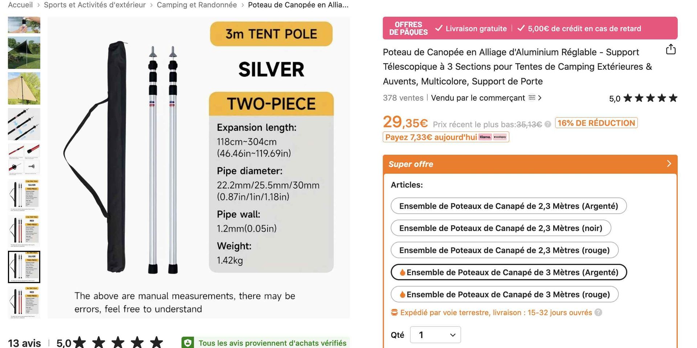The width and height of the screenshot is (697, 348).
Task: Select the 2,3 Mètres (noir) option
Action: click(x=501, y=228)
